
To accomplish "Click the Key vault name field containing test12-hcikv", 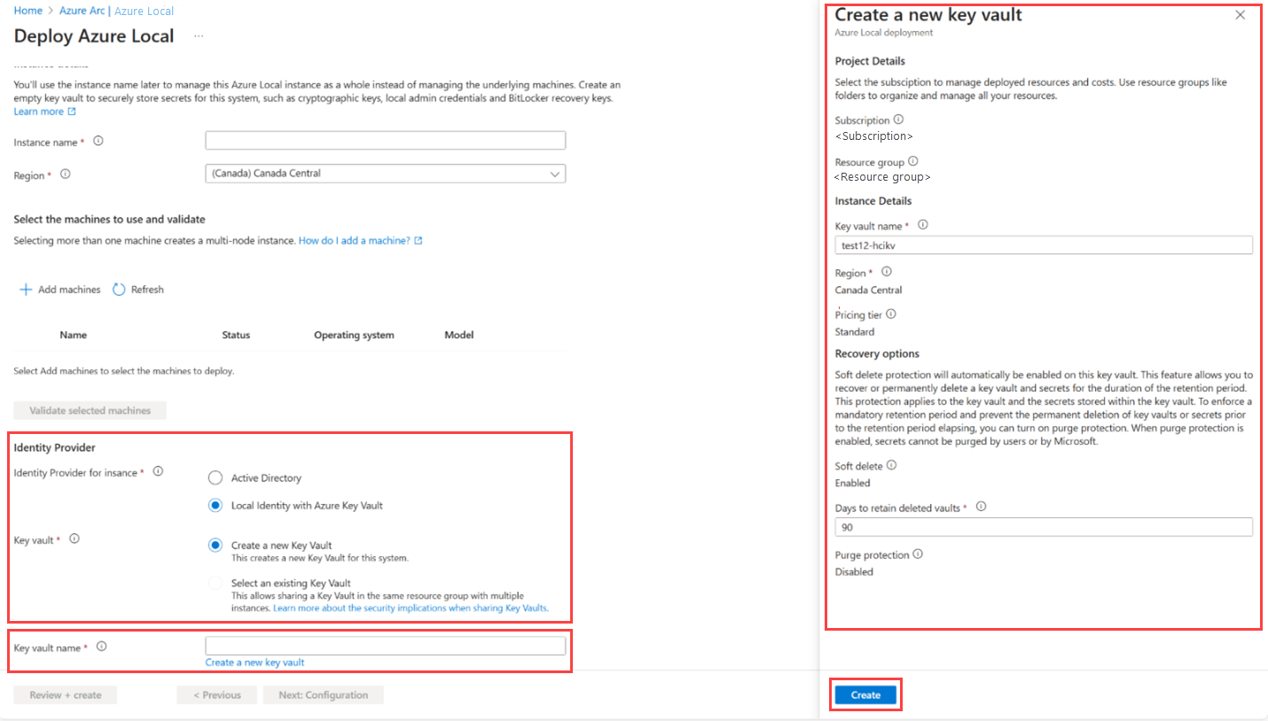I will 1044,245.
